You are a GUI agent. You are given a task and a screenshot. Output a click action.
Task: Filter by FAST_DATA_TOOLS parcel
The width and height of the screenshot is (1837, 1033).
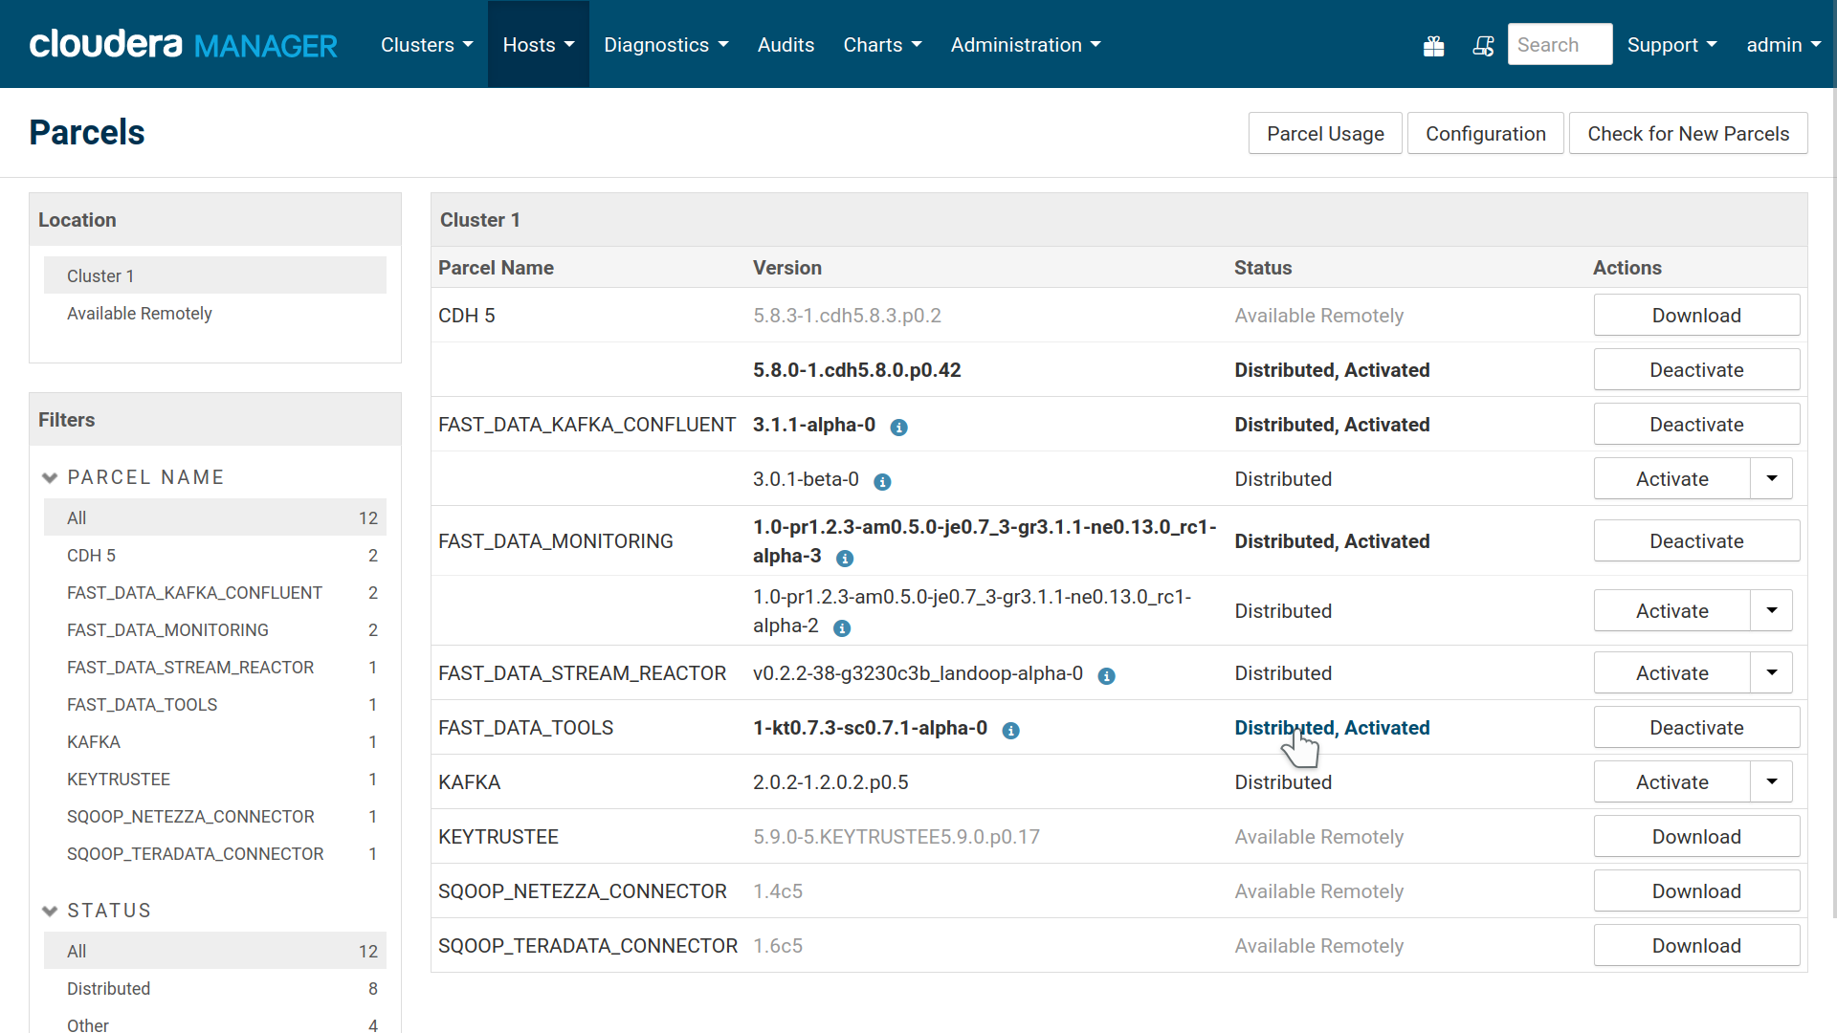[215, 704]
